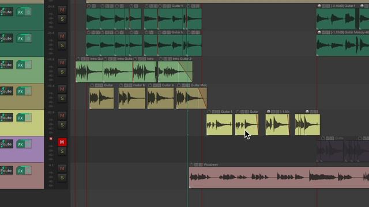Viewport: 369px width, 207px height.
Task: Click the volume knob on the [-2.40dB] Guitar item
Action: [319, 6]
